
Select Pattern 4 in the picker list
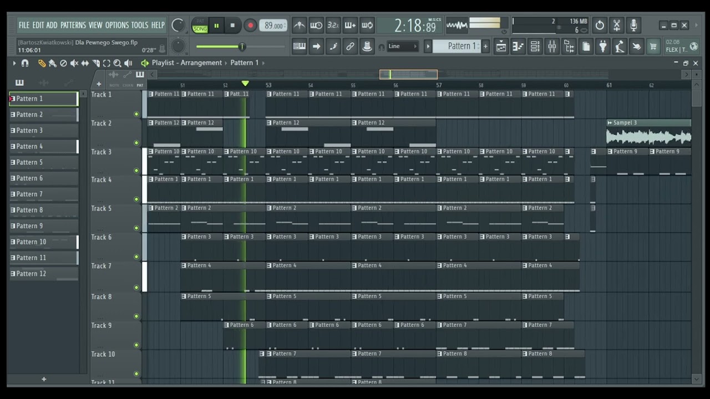click(x=44, y=146)
